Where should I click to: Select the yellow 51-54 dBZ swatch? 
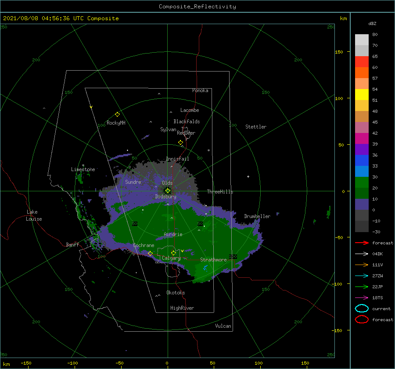tap(362, 94)
